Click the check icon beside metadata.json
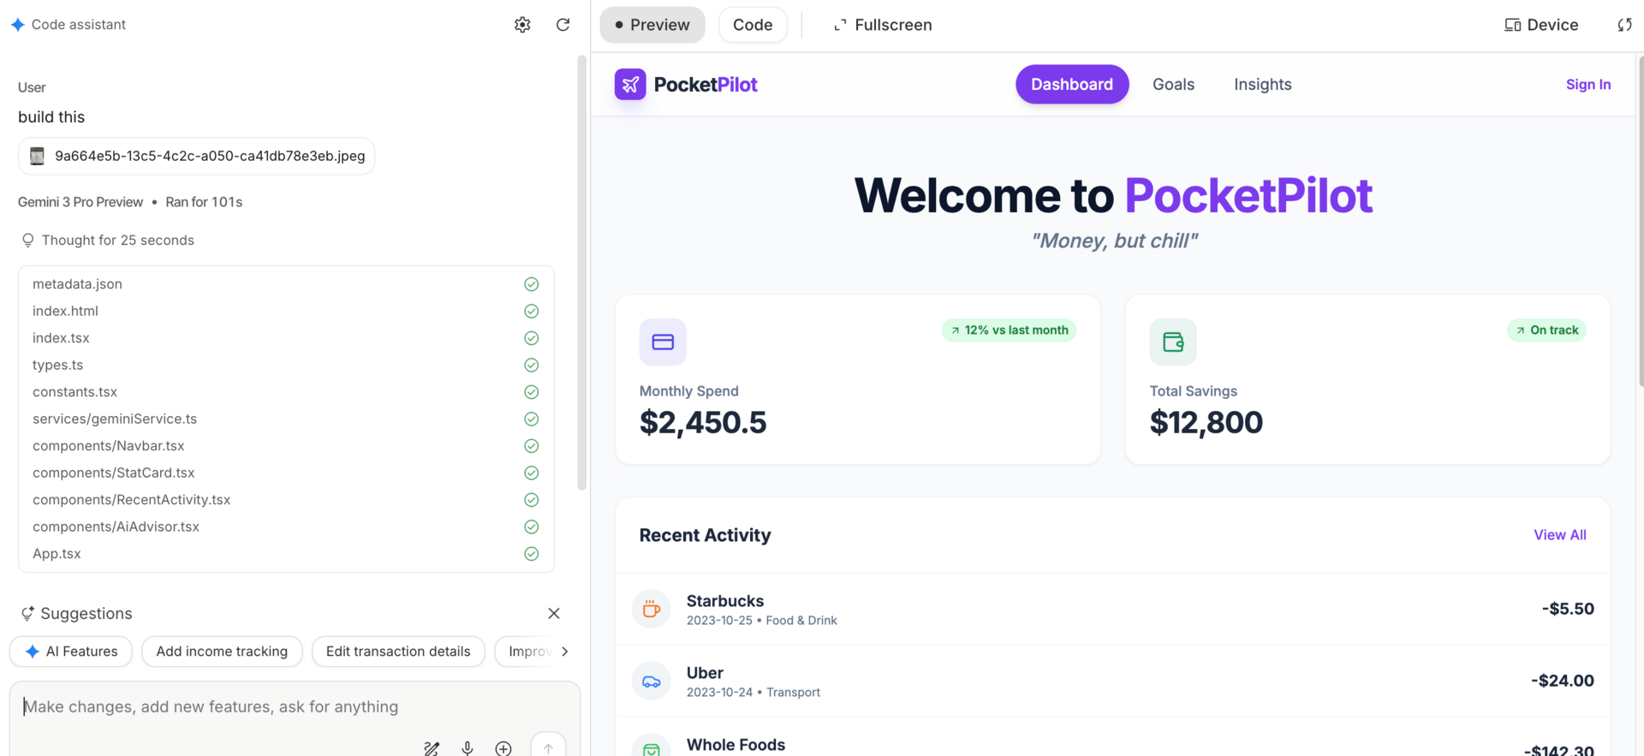 [532, 284]
